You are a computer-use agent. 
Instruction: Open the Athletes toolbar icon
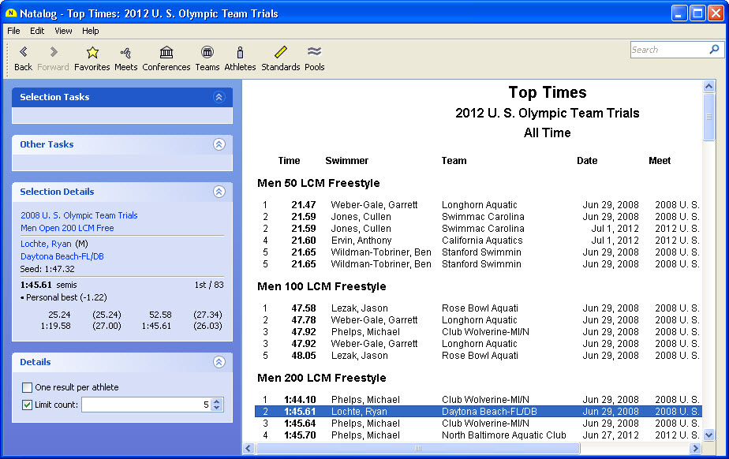click(x=240, y=53)
